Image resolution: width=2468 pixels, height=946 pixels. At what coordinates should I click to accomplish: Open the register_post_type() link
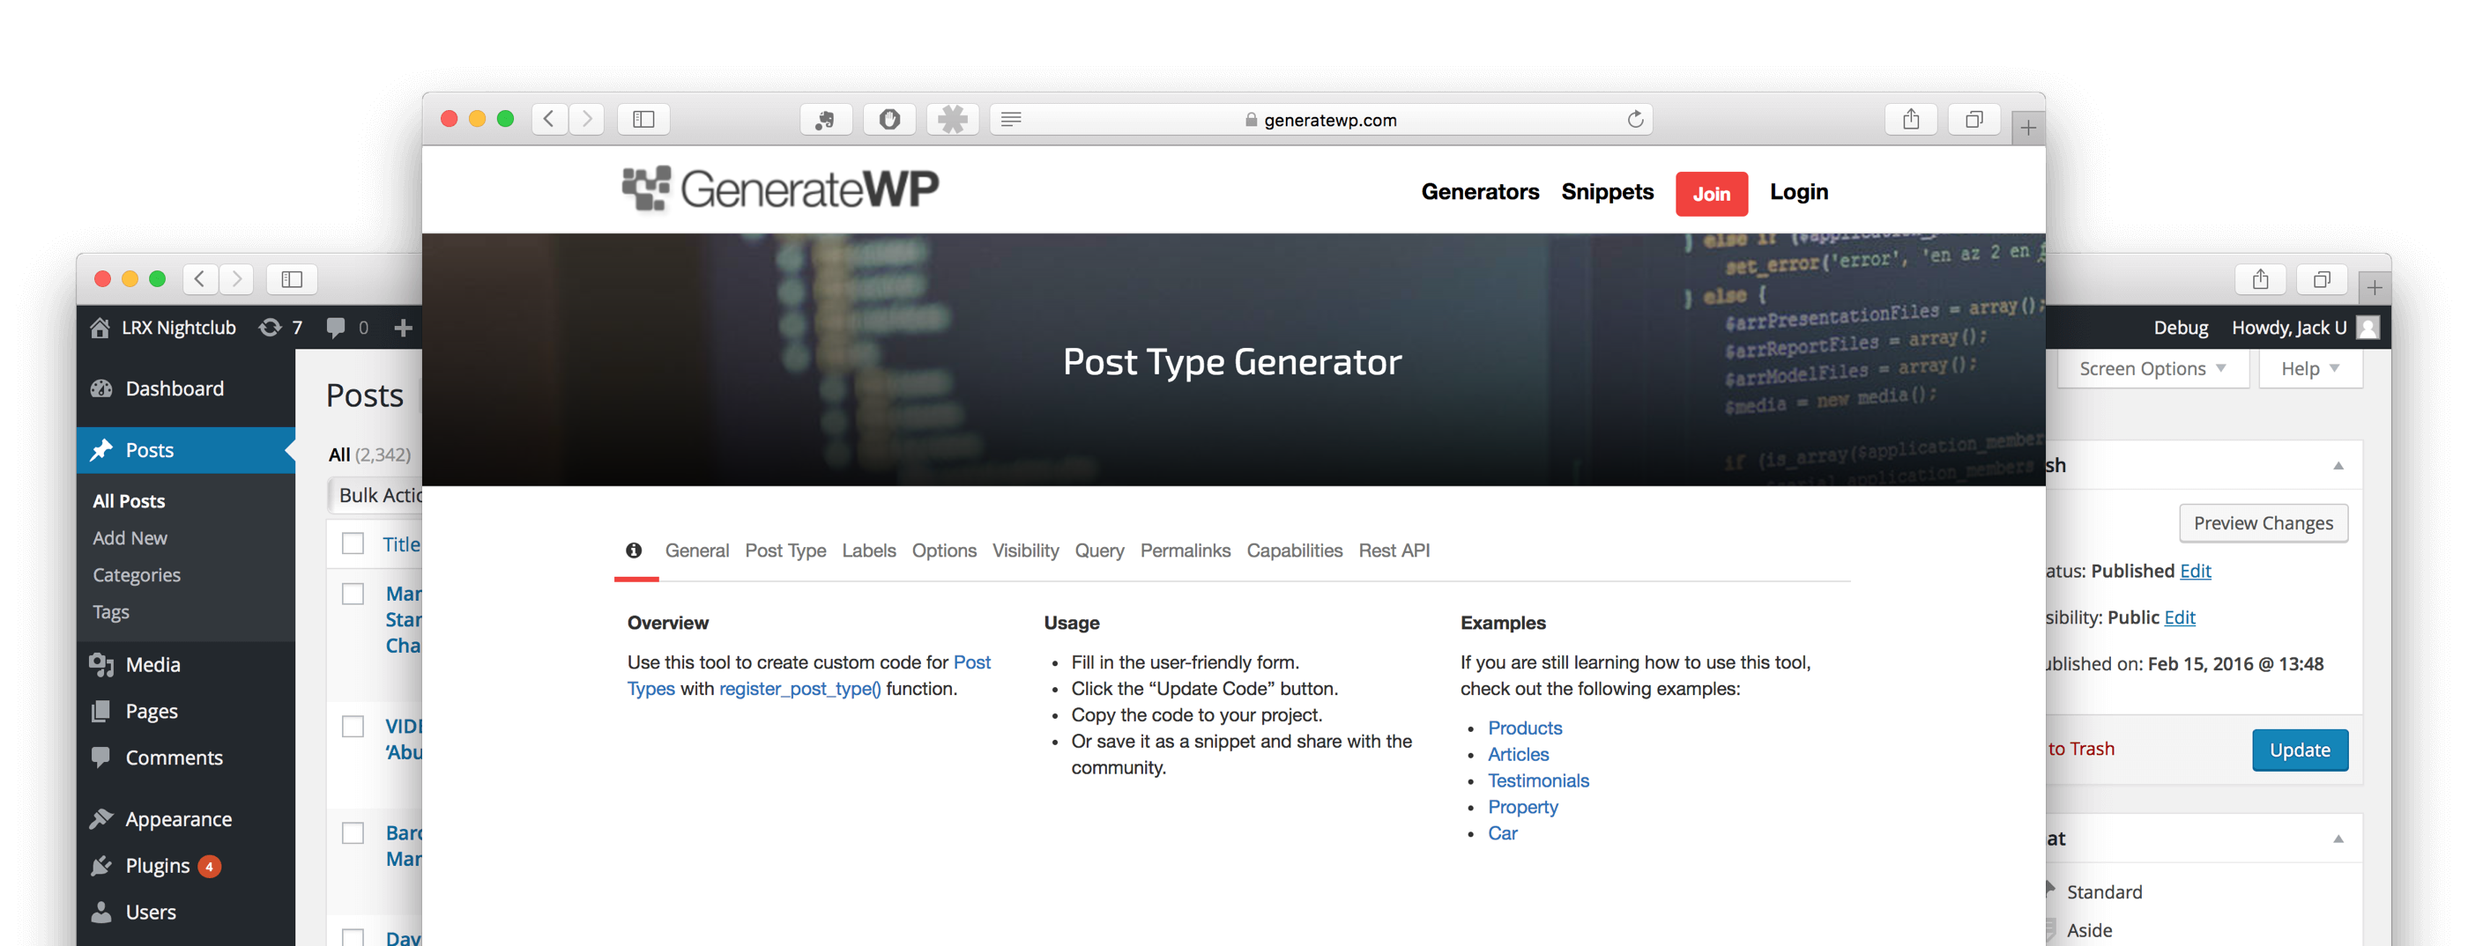(799, 690)
